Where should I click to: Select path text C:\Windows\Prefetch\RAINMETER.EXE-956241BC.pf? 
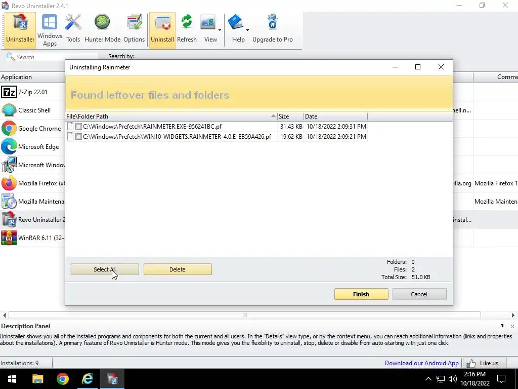[x=152, y=126]
